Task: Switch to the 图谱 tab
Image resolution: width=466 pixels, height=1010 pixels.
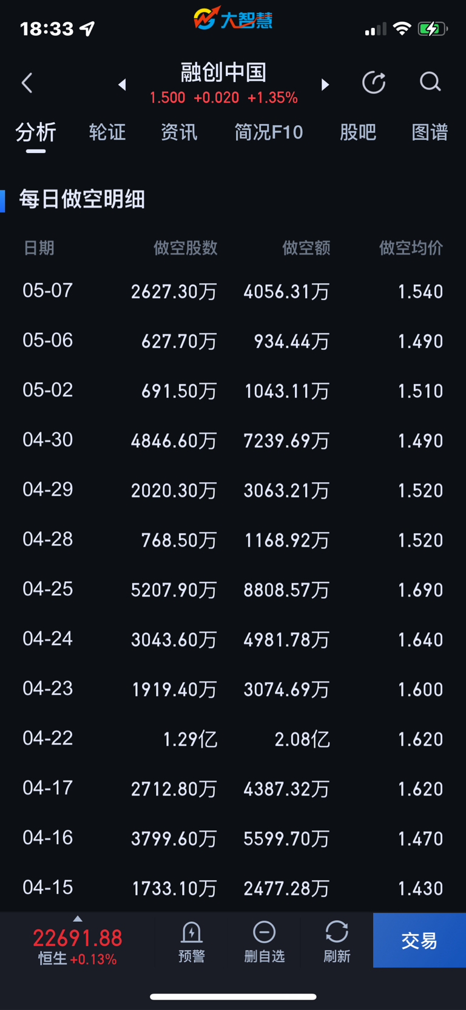Action: point(430,132)
